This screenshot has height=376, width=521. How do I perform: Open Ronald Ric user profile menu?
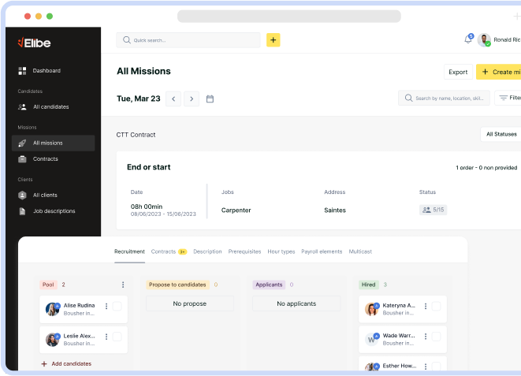click(x=499, y=40)
